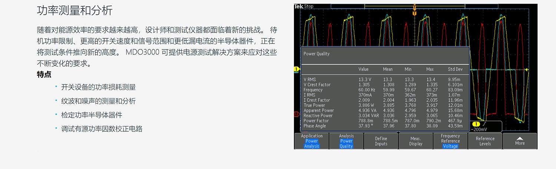
Task: Select the V Crest Factor row label
Action: click(317, 85)
